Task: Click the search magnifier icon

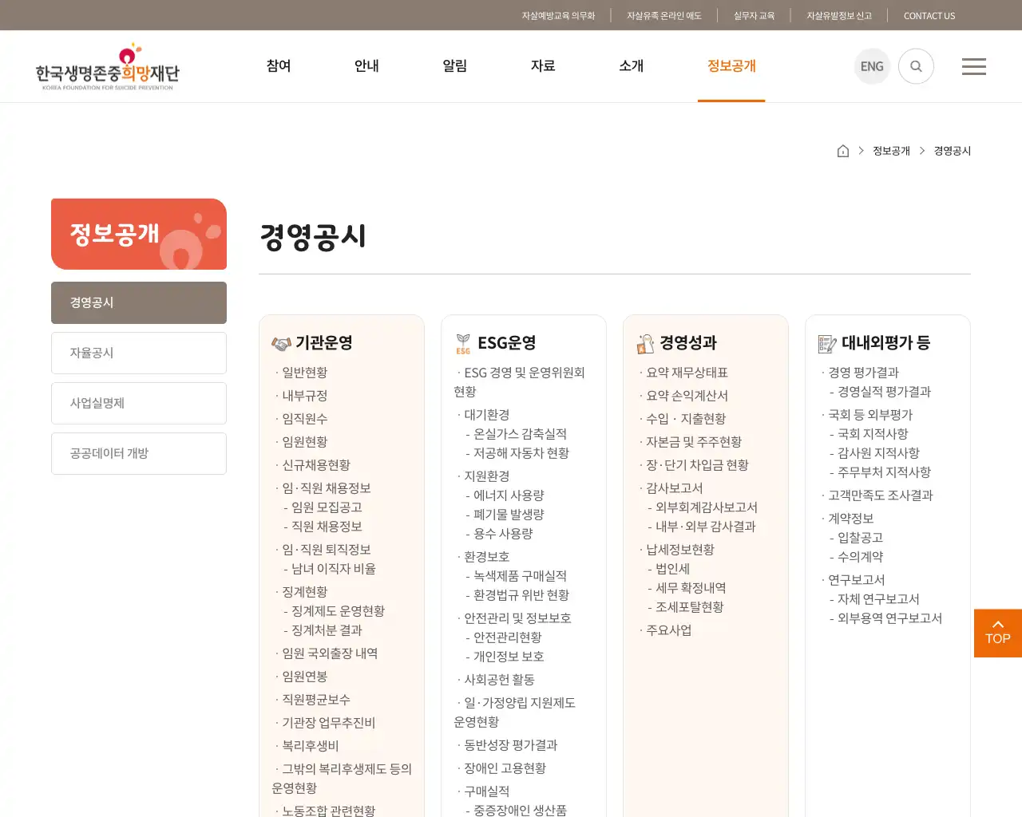Action: coord(916,66)
